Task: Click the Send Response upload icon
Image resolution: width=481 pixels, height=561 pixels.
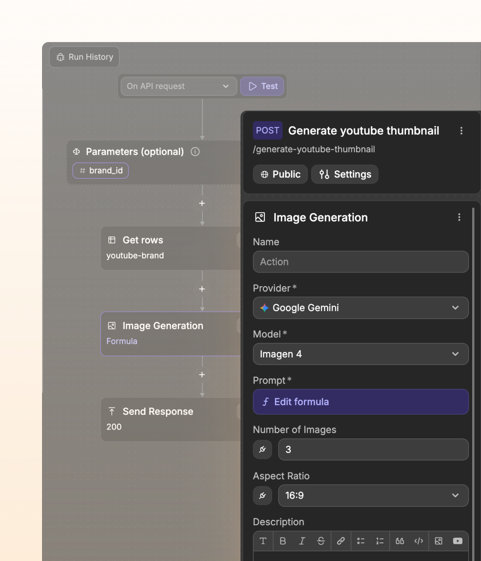Action: tap(112, 412)
